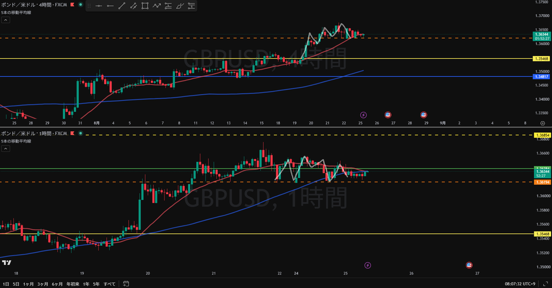This screenshot has height=288, width=552.
Task: Toggle fullscreen mode at bottom right corner
Action: point(546,284)
